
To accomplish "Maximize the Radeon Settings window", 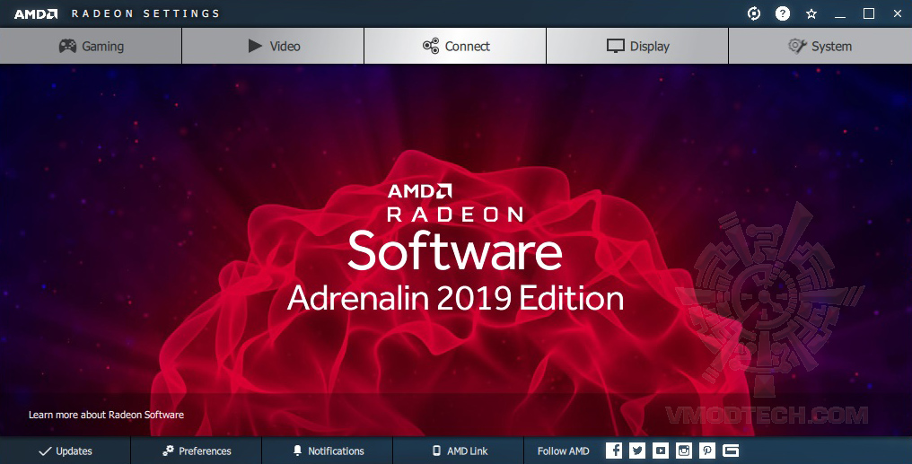I will click(x=869, y=13).
